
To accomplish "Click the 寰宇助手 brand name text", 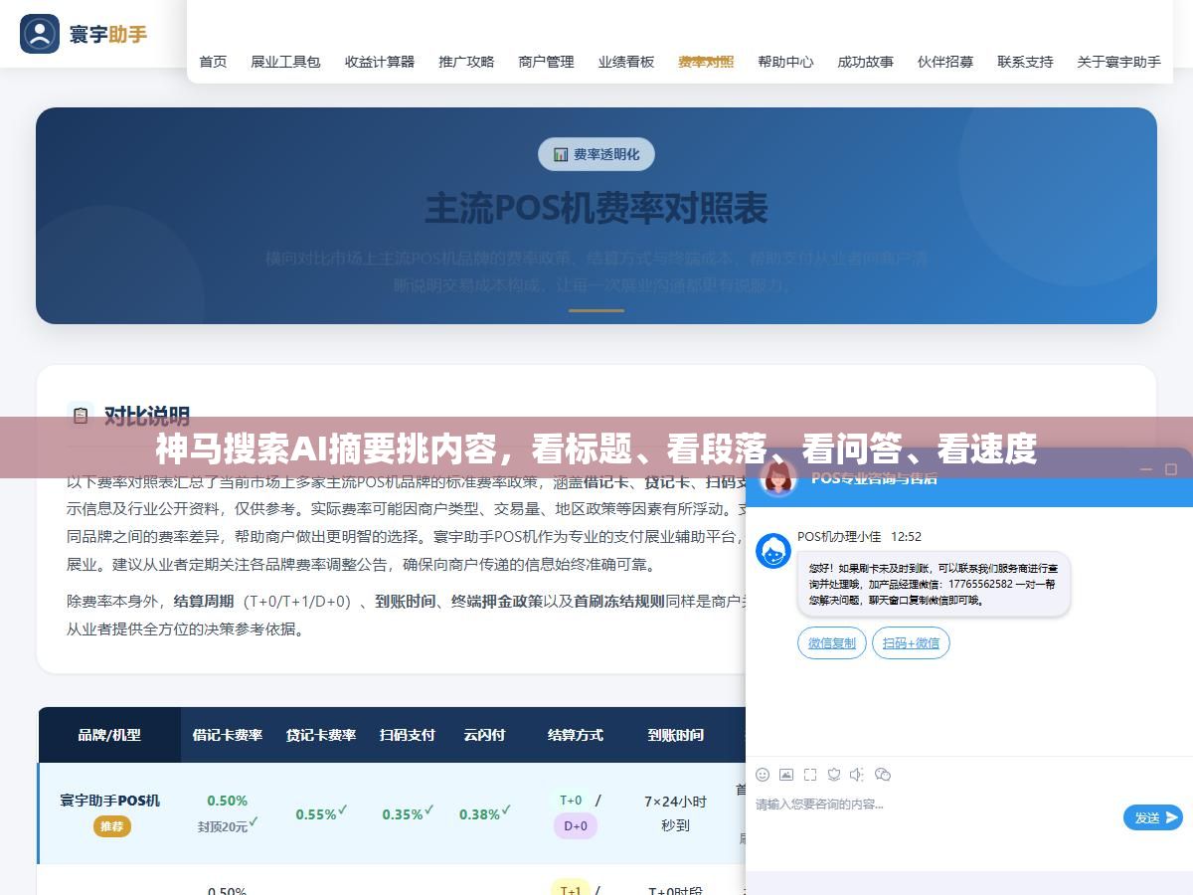I will pyautogui.click(x=108, y=34).
